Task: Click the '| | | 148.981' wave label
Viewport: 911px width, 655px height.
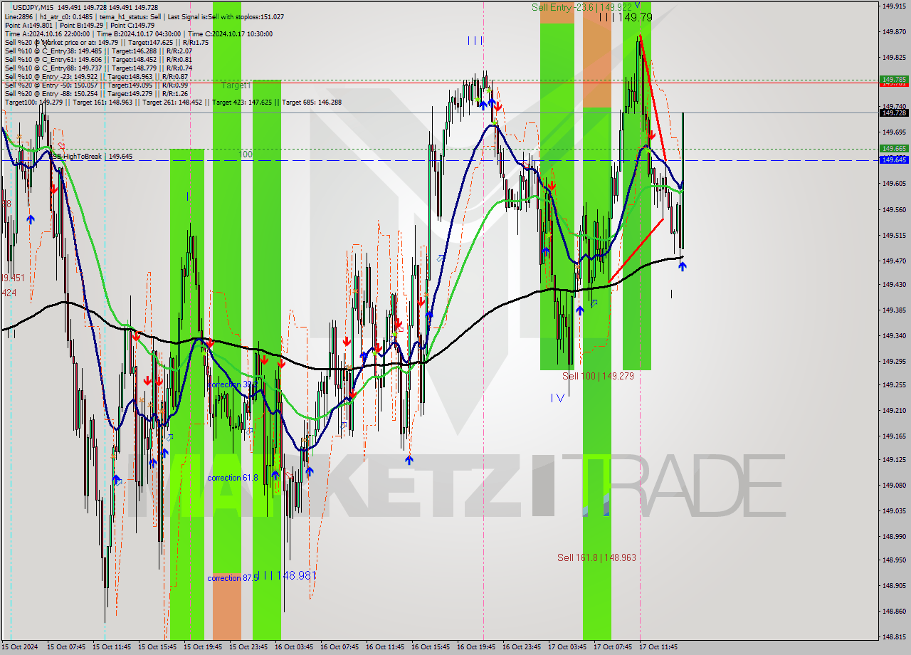Action: (287, 575)
